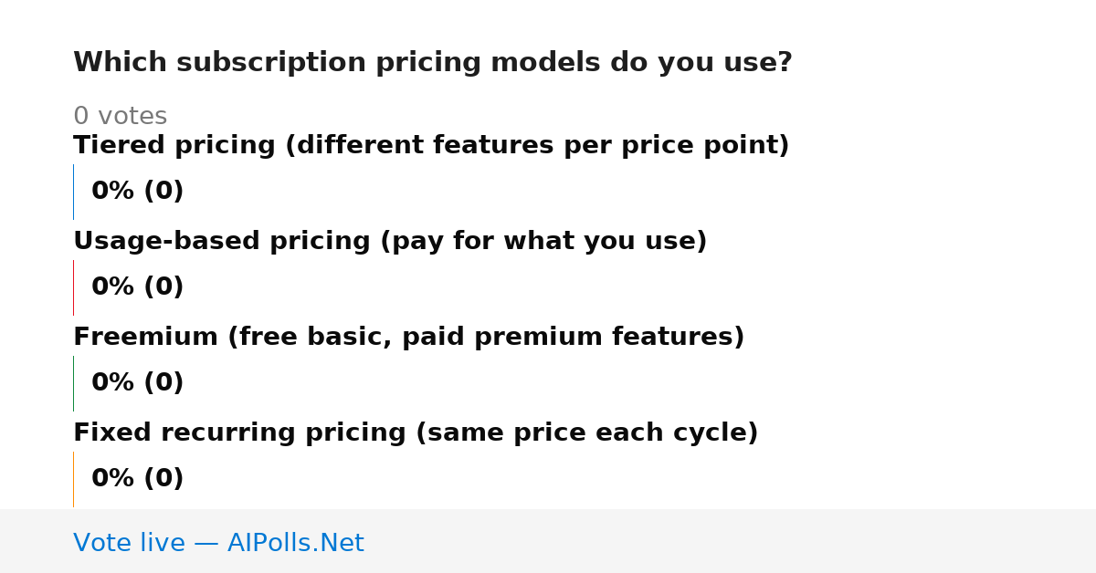The image size is (1096, 573).
Task: Open the Vote live — AIPolls.Net link
Action: pyautogui.click(x=218, y=543)
